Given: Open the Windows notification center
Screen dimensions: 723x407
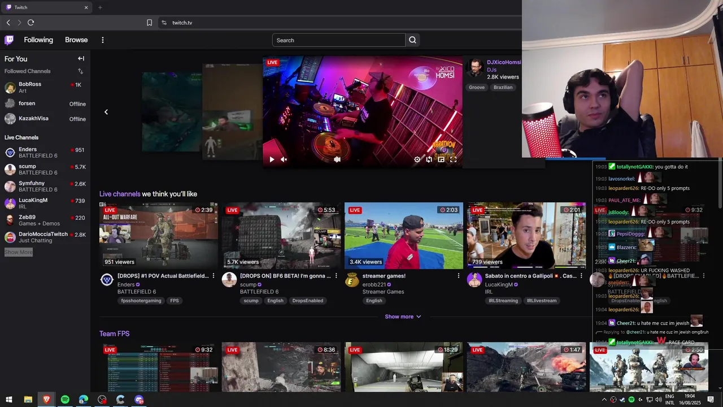Looking at the screenshot, I should (711, 400).
